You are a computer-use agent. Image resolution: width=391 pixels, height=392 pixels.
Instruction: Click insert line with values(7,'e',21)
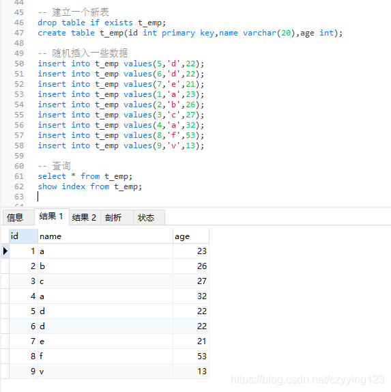pos(121,84)
